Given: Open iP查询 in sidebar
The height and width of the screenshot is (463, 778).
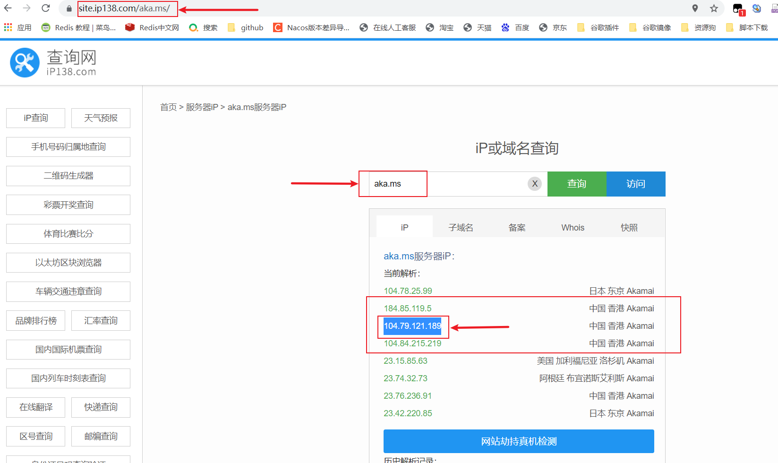Looking at the screenshot, I should [x=35, y=118].
